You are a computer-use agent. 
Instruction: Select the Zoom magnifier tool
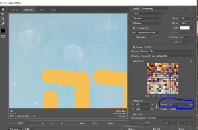click(3, 19)
